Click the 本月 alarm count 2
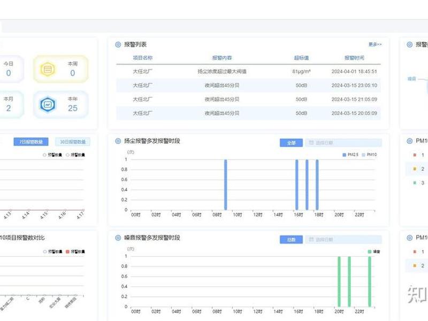428x321 pixels. 9,108
